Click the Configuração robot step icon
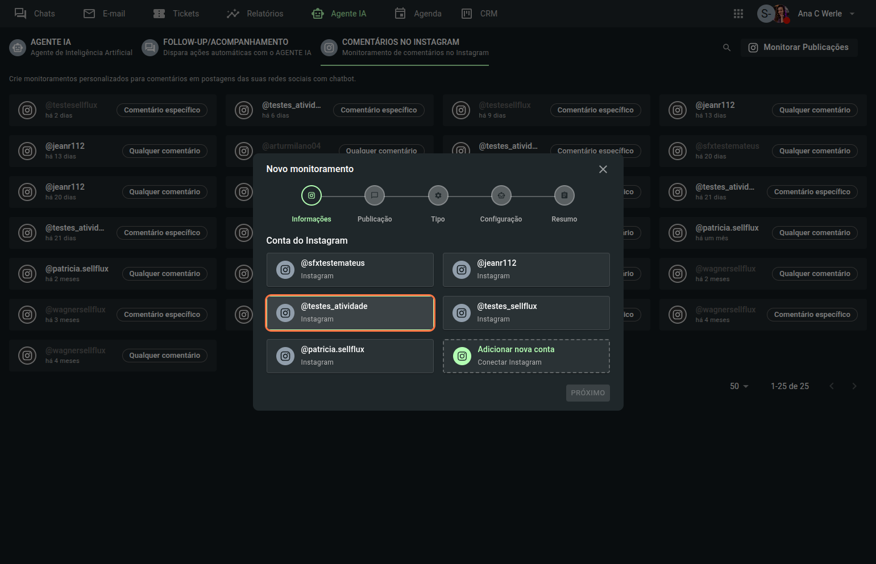The image size is (876, 564). (x=501, y=195)
